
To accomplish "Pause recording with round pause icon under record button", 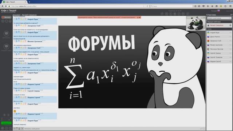I will [3, 21].
